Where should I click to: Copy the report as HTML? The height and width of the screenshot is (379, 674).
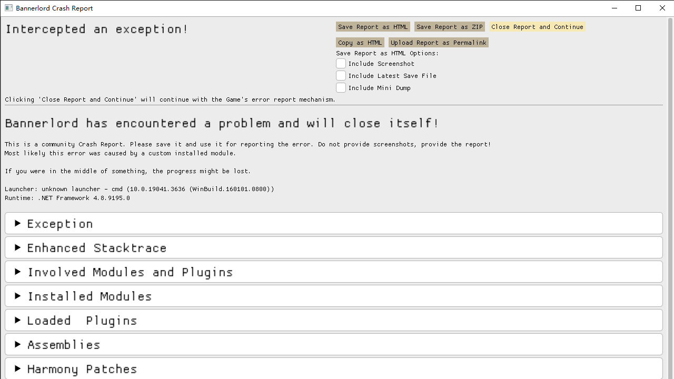tap(360, 43)
